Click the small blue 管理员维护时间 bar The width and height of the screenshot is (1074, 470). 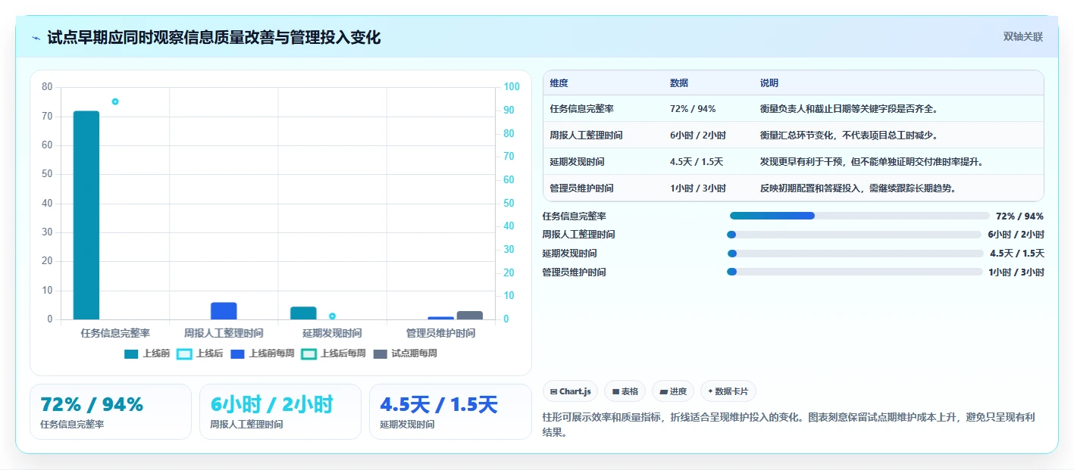click(441, 318)
